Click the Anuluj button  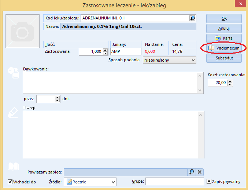(224, 28)
